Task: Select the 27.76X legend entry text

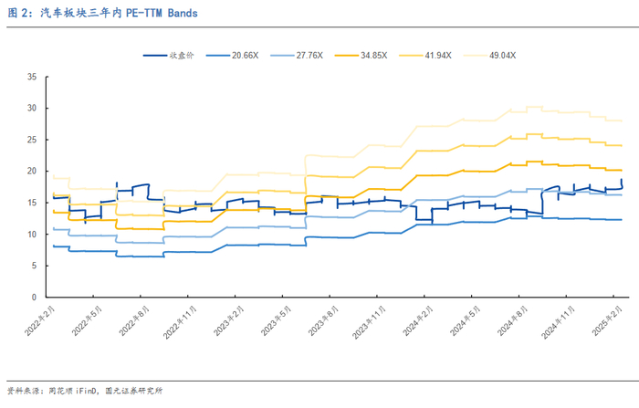Action: [309, 56]
